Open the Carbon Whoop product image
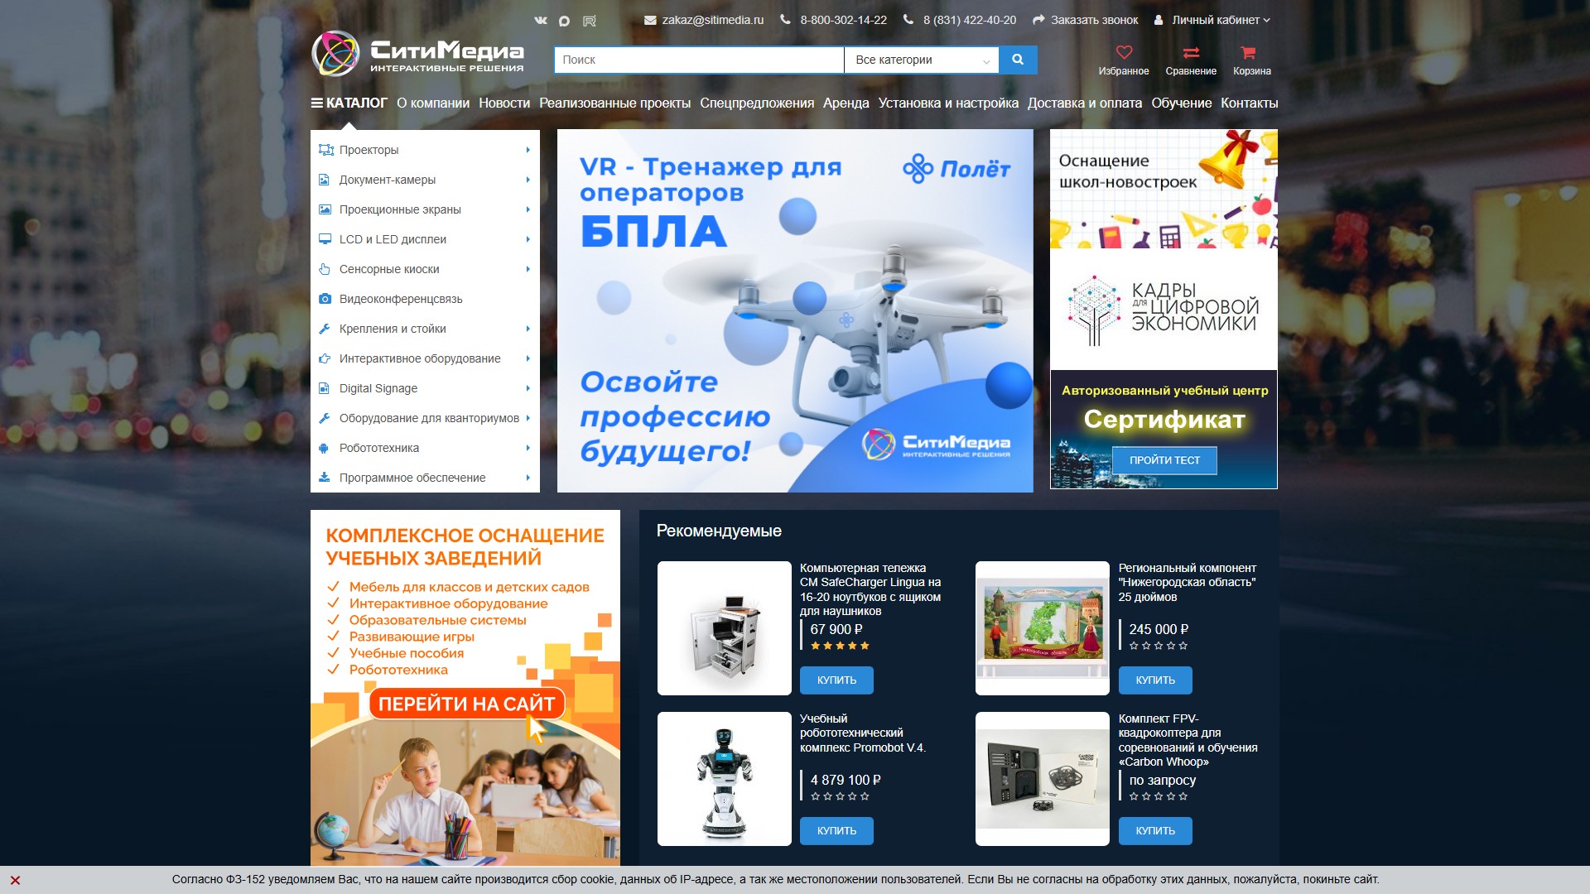 (x=1043, y=779)
